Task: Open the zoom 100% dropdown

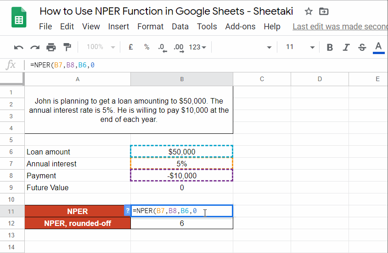Action: pos(101,47)
